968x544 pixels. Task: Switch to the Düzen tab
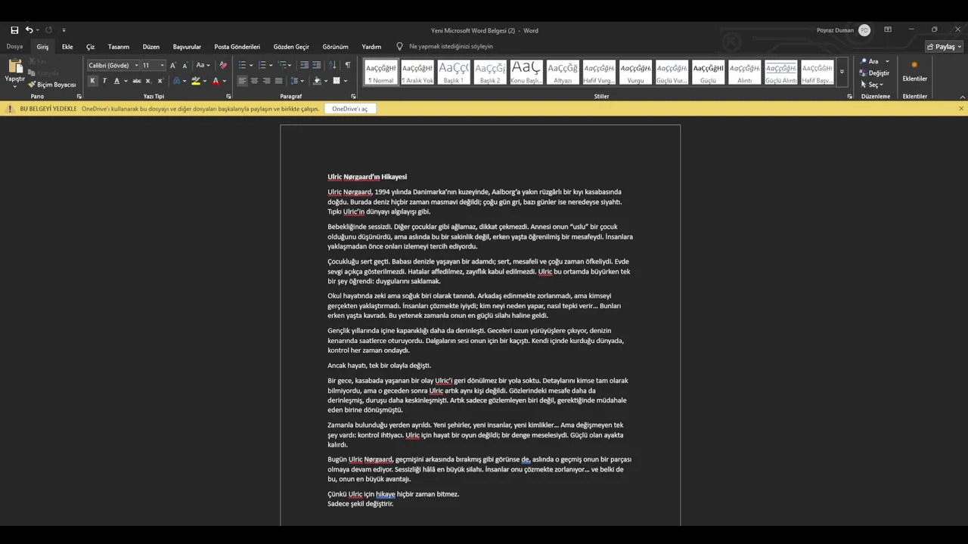151,47
